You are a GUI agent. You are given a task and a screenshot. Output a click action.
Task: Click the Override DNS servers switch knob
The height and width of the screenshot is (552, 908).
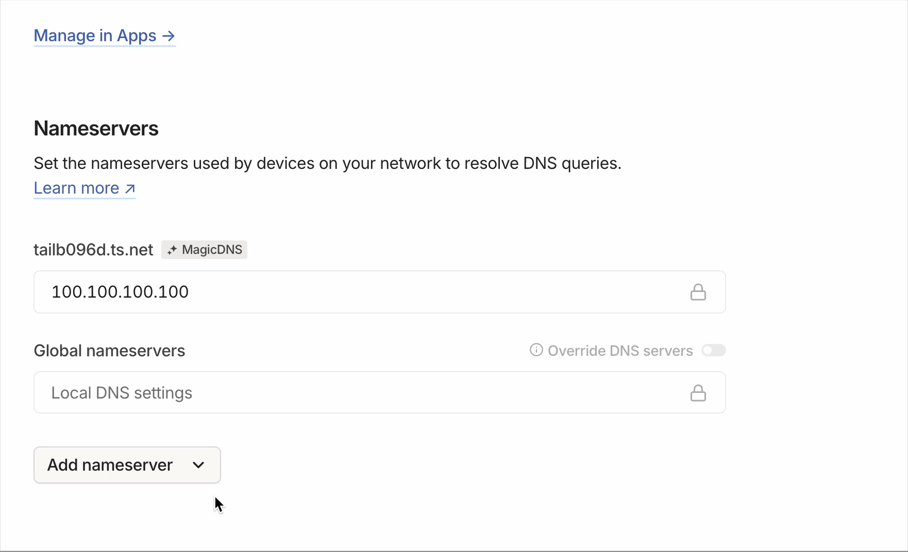click(709, 350)
